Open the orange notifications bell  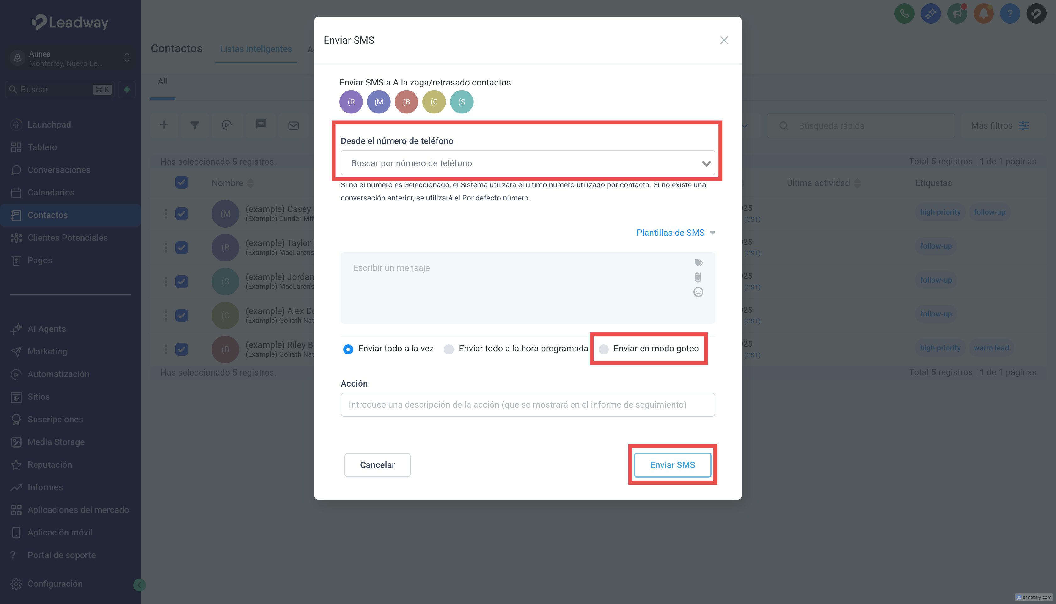[x=983, y=14]
